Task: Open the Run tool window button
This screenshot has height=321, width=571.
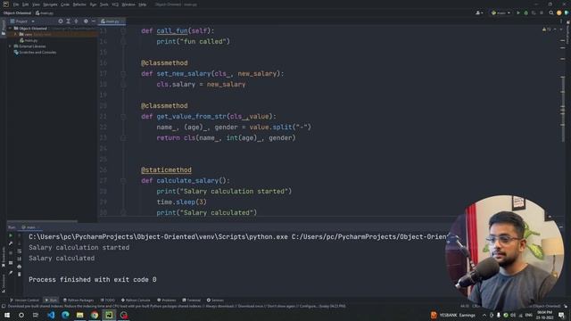Action: point(51,300)
